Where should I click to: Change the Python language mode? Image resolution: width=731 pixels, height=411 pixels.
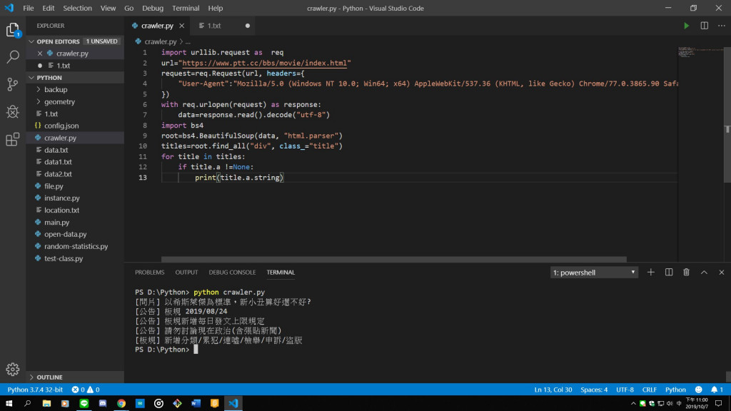tap(675, 390)
